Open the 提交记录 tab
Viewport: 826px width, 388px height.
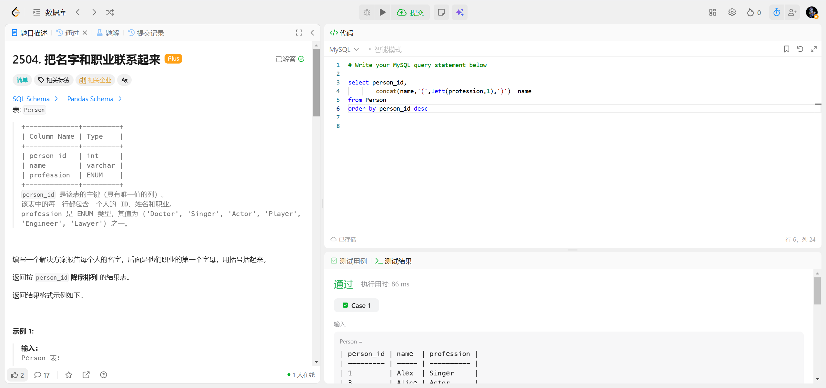click(x=146, y=33)
